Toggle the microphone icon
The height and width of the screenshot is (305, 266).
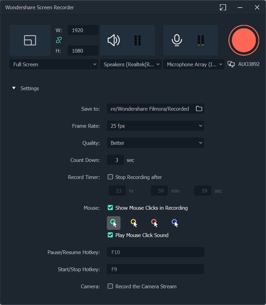coord(177,40)
